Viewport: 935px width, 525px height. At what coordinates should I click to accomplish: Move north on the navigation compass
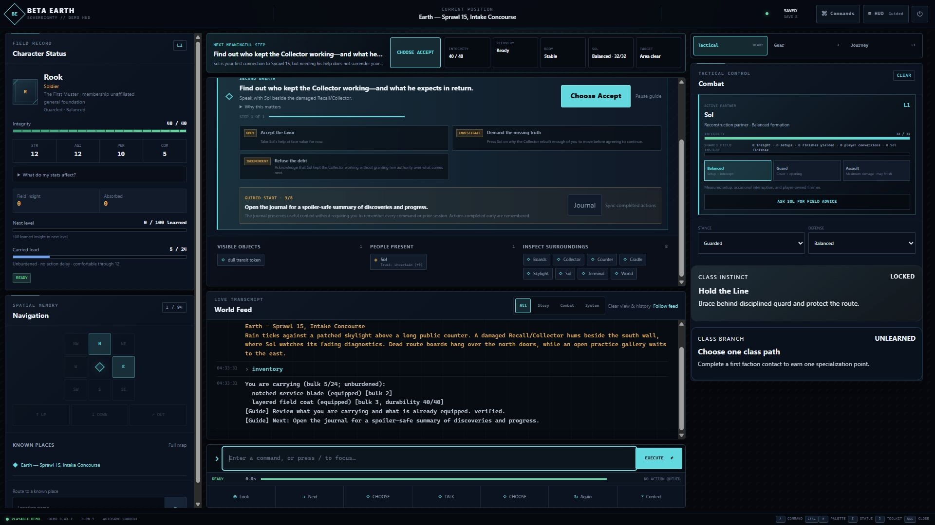point(99,344)
